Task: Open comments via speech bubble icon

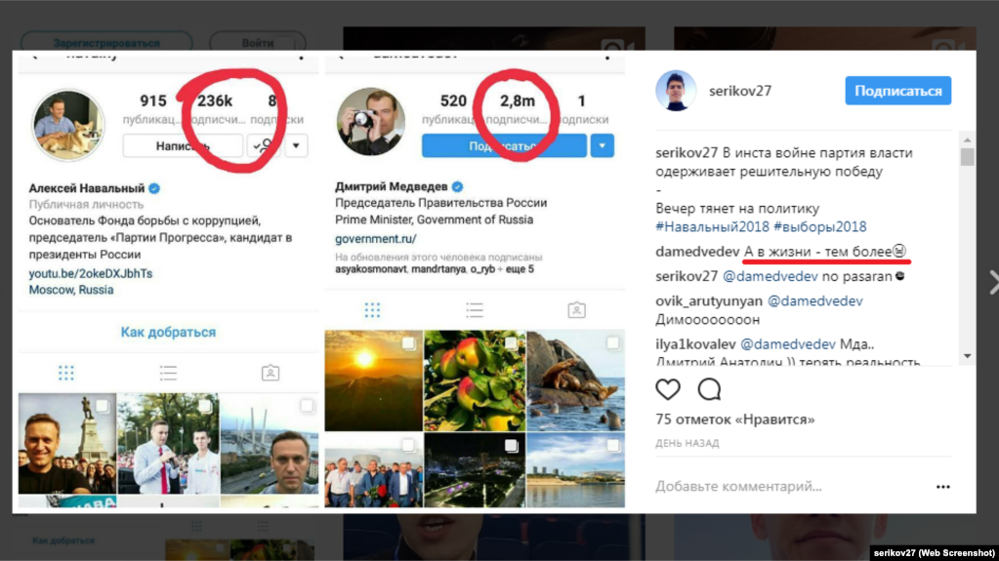Action: pyautogui.click(x=709, y=389)
